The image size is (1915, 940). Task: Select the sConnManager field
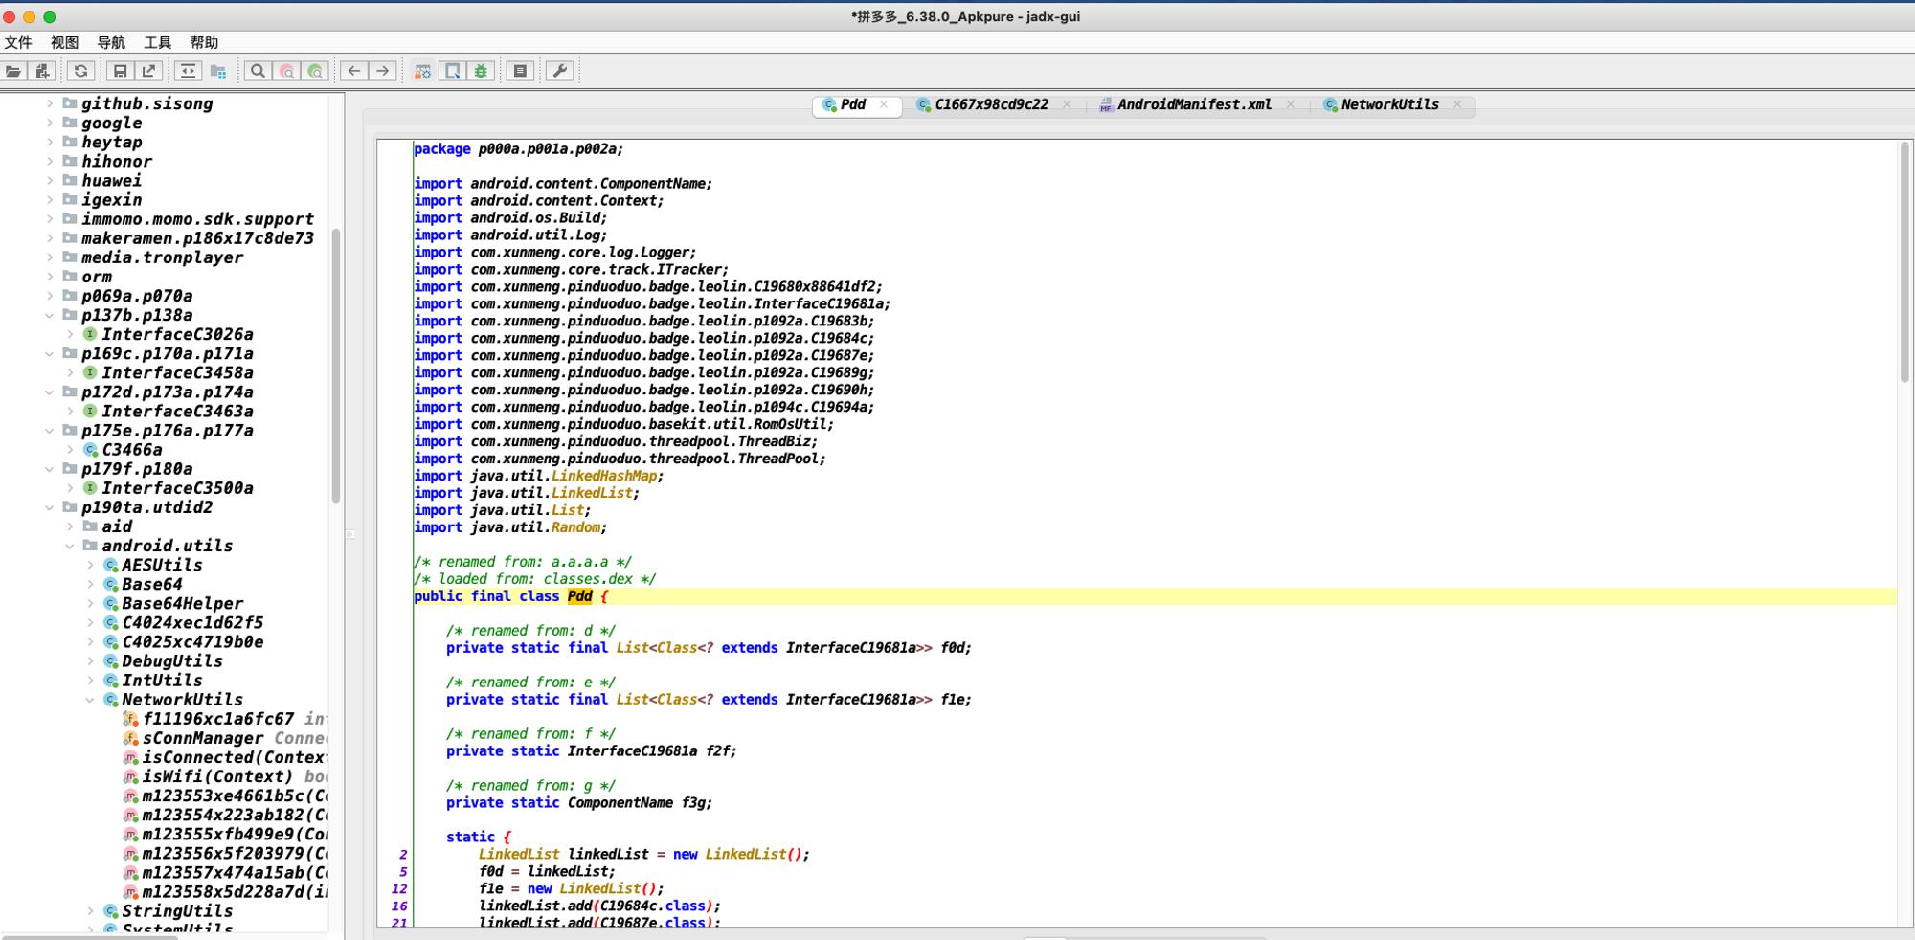202,738
